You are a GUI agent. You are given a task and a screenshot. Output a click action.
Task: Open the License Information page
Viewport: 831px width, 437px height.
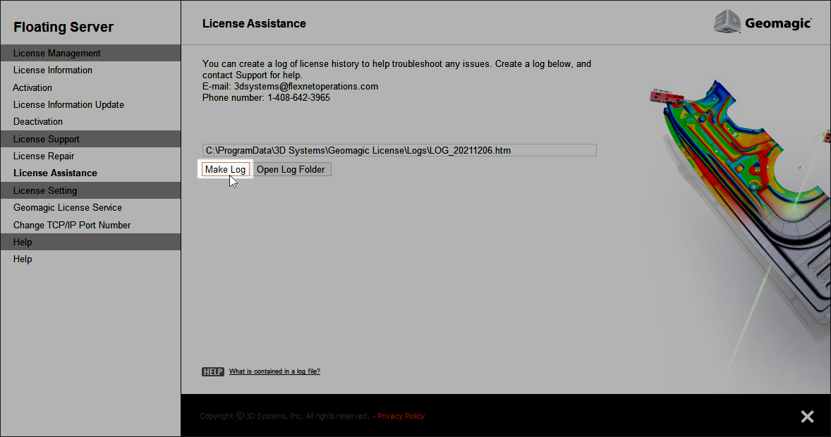coord(52,70)
